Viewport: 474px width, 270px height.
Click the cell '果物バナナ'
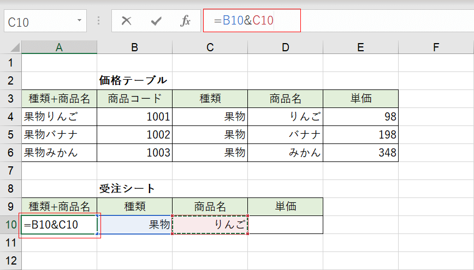pyautogui.click(x=59, y=135)
